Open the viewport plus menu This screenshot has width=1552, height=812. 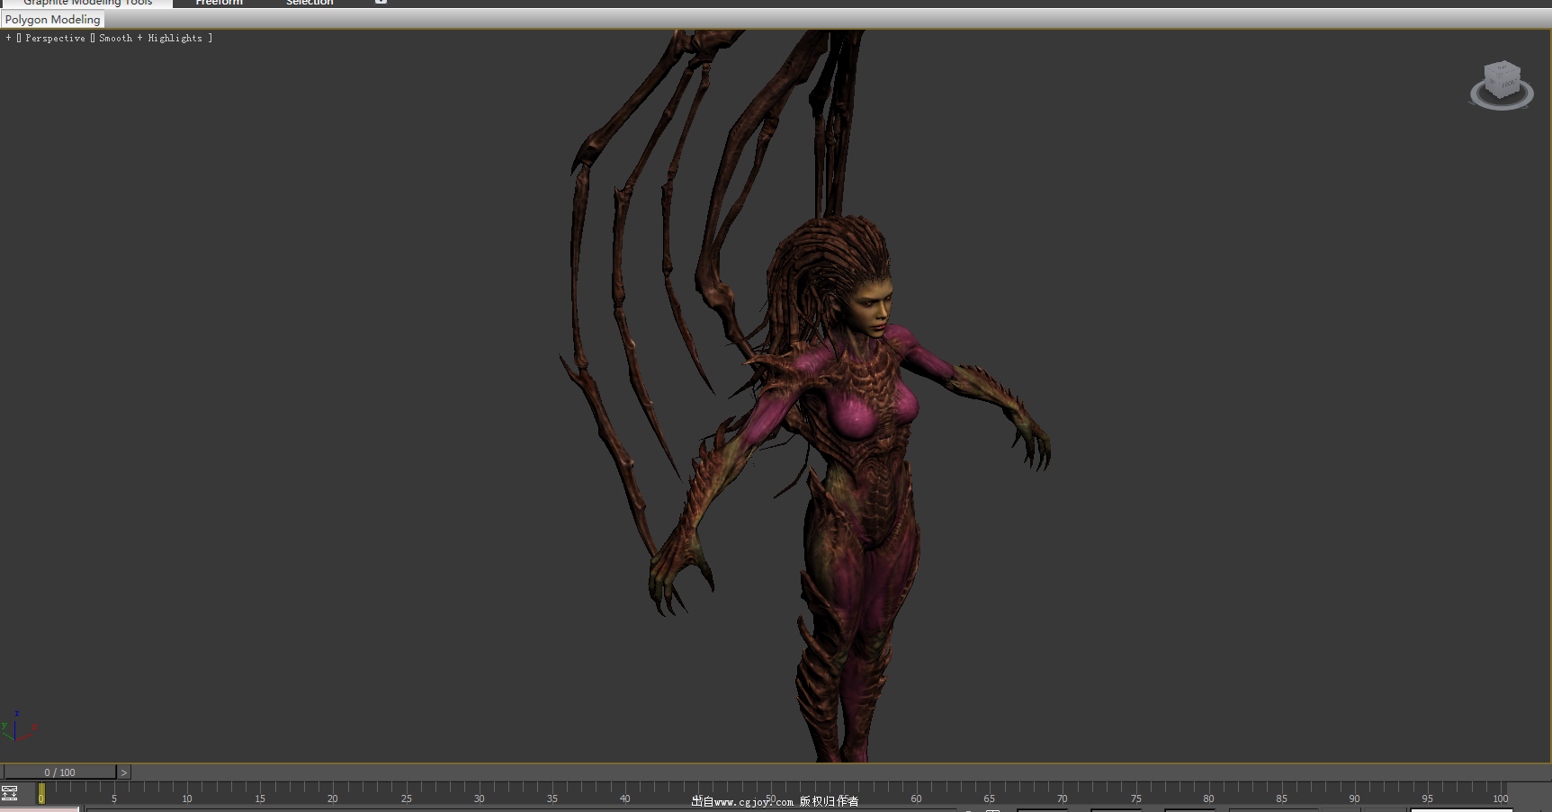8,38
